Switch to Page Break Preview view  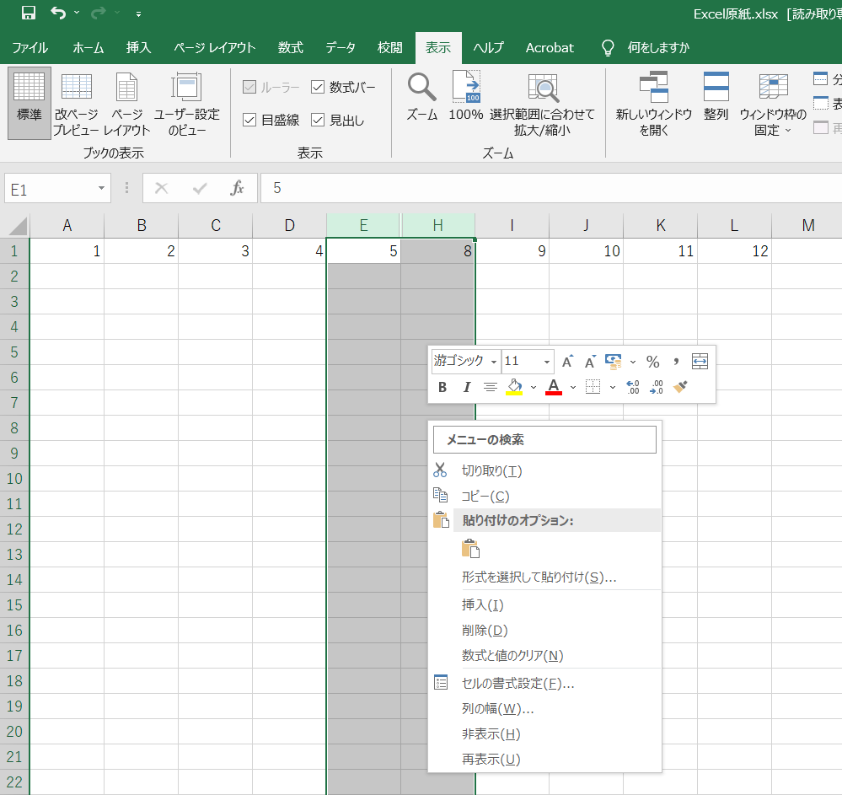coord(76,104)
